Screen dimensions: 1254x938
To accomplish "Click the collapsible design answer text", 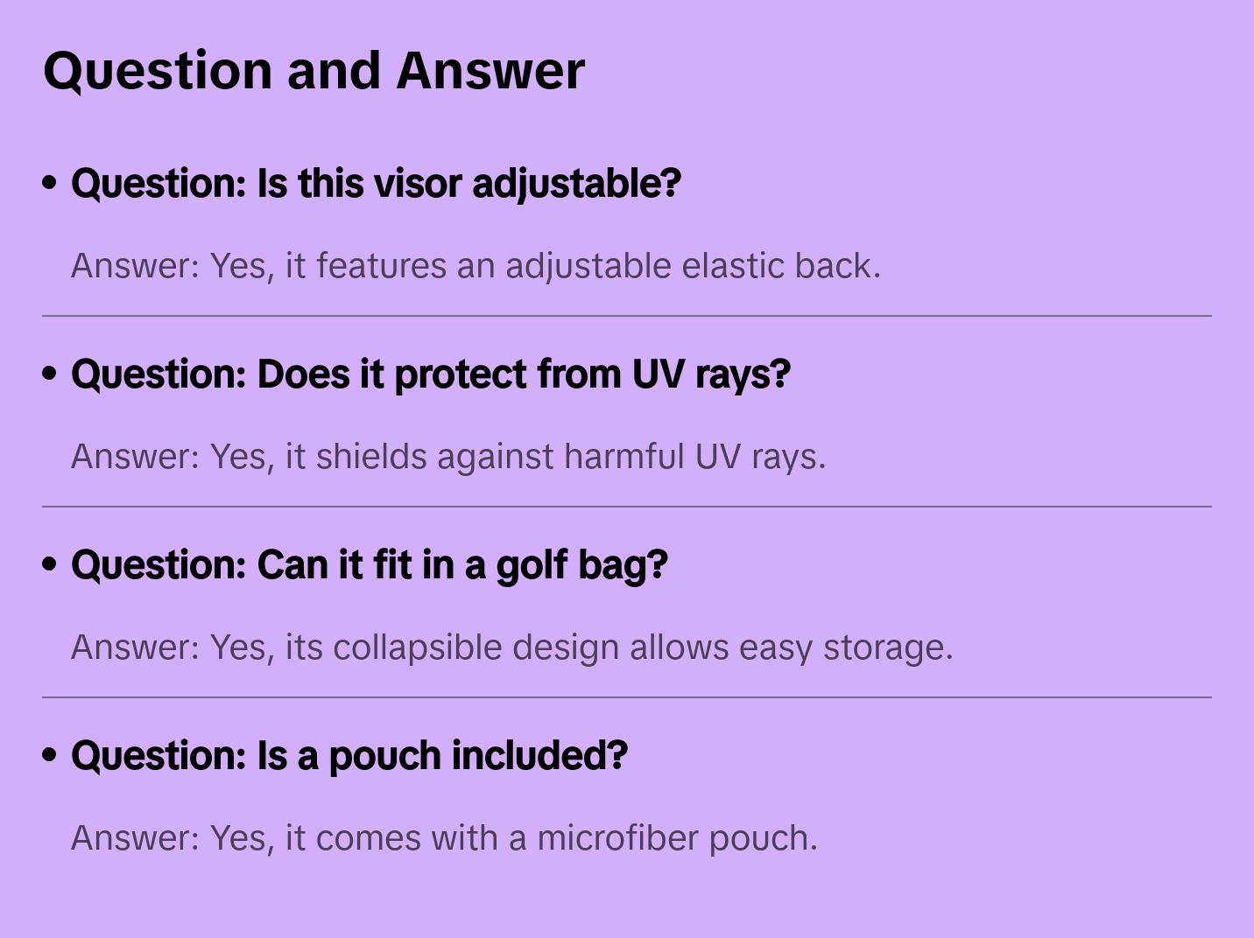I will (x=511, y=647).
